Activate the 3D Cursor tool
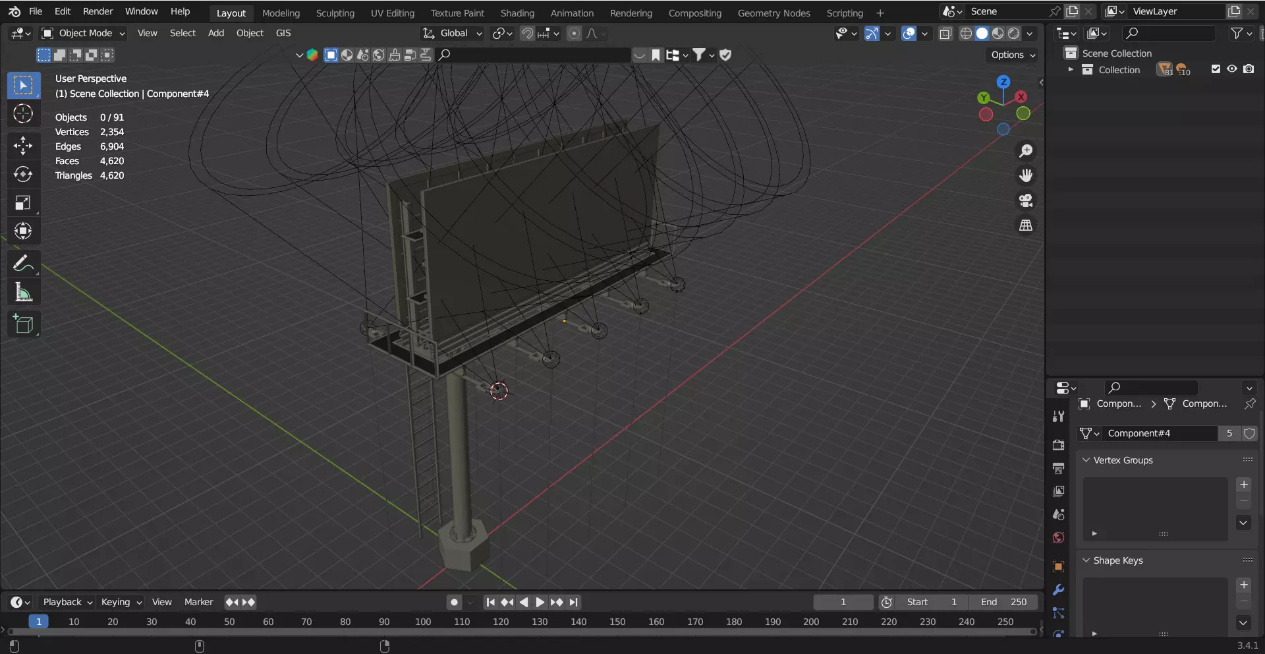Screen dimensions: 1265x654 click(x=23, y=114)
